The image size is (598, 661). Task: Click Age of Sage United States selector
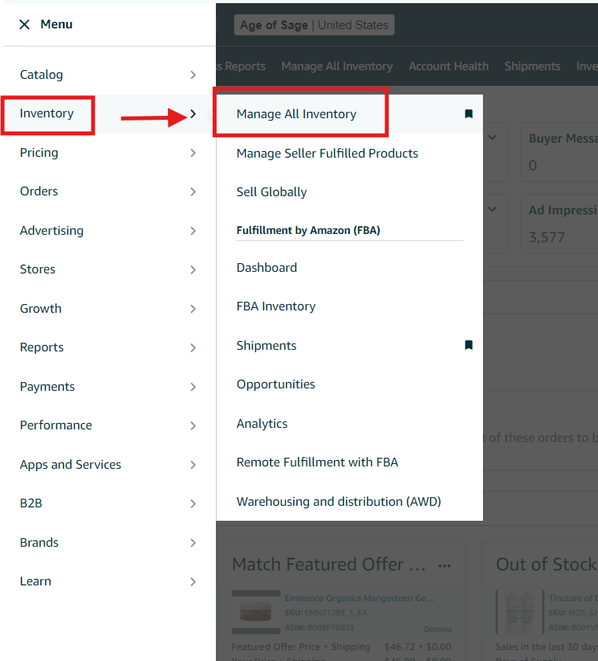tap(314, 25)
